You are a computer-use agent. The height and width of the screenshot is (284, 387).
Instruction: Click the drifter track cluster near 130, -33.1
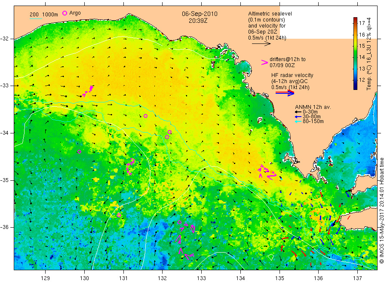(88, 91)
